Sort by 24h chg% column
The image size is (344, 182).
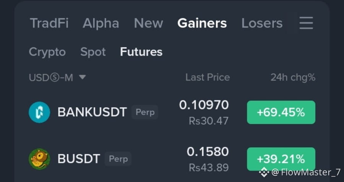[x=293, y=77]
